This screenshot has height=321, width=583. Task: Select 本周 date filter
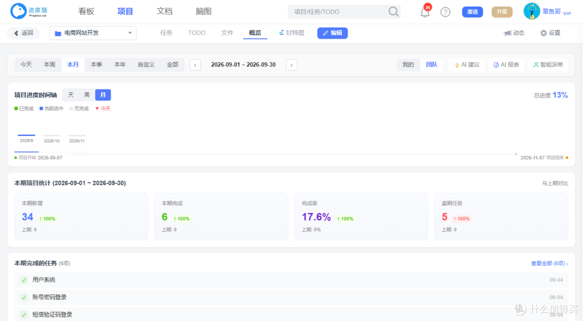point(50,64)
